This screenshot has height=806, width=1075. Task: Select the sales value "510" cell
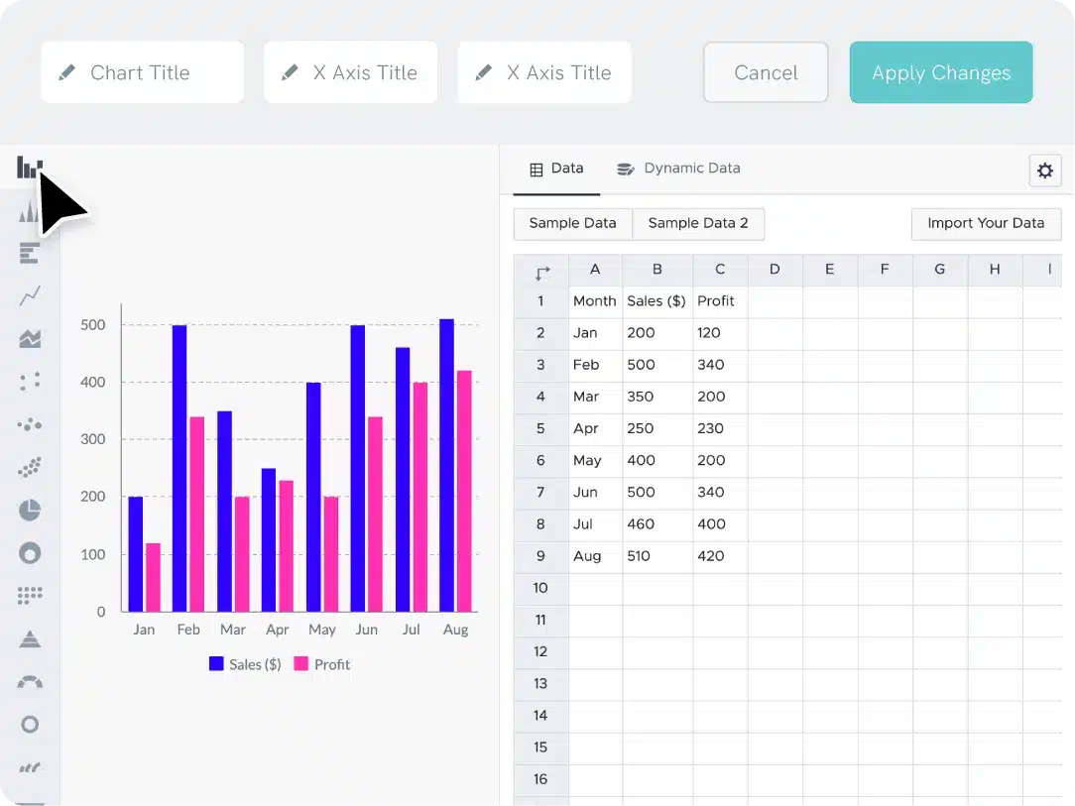pyautogui.click(x=657, y=556)
